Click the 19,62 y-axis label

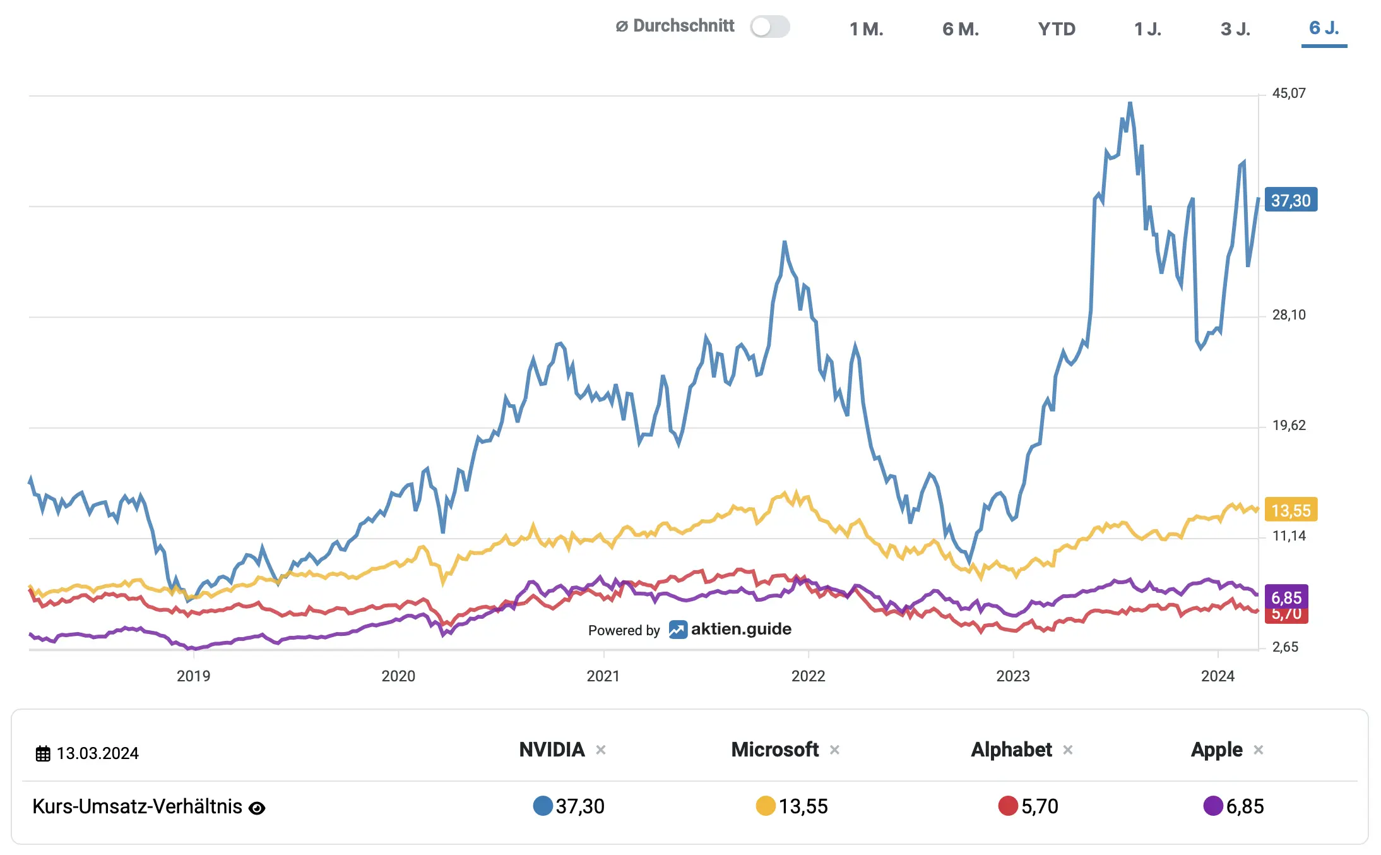point(1289,426)
